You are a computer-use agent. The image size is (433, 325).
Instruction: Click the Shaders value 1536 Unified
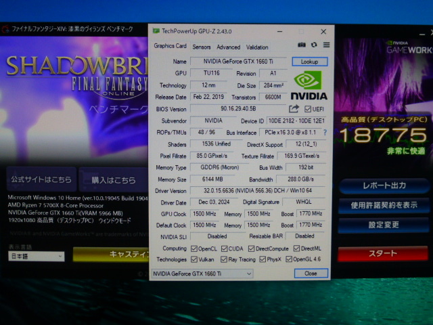(216, 144)
